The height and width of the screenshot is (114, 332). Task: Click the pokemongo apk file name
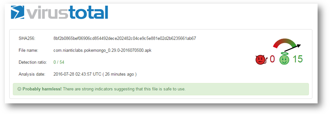click(x=102, y=50)
